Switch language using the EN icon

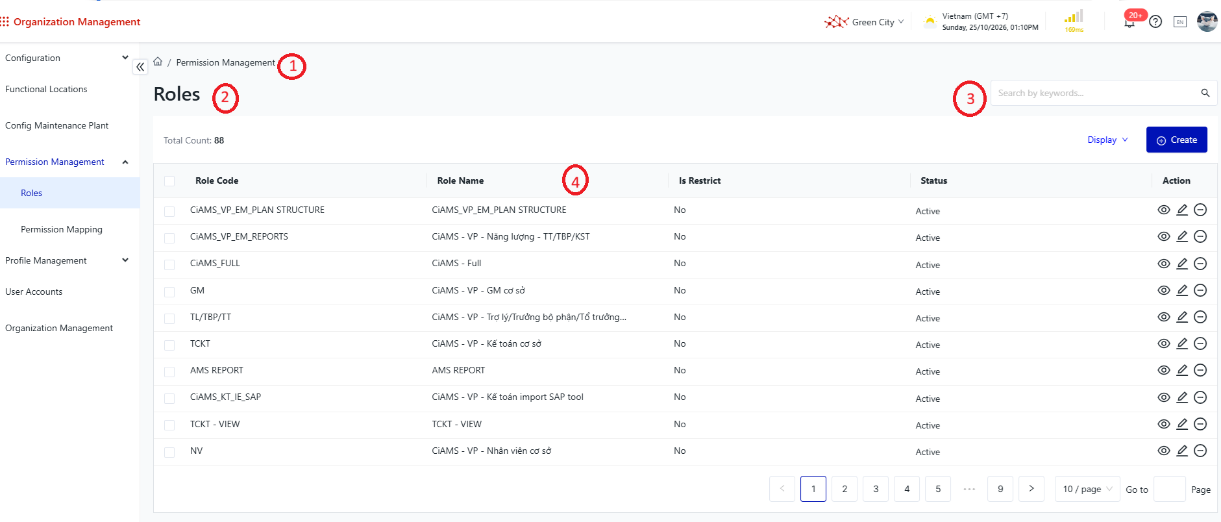pyautogui.click(x=1180, y=22)
